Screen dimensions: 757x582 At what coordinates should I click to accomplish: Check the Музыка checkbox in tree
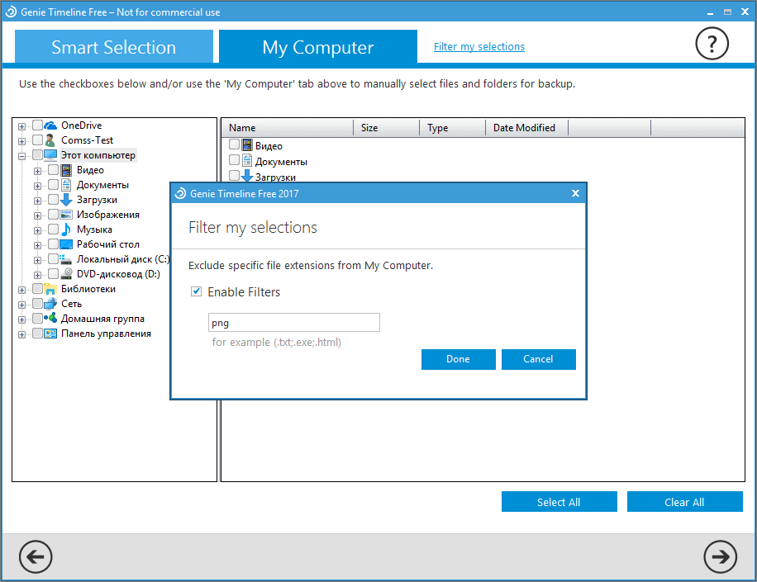[53, 229]
